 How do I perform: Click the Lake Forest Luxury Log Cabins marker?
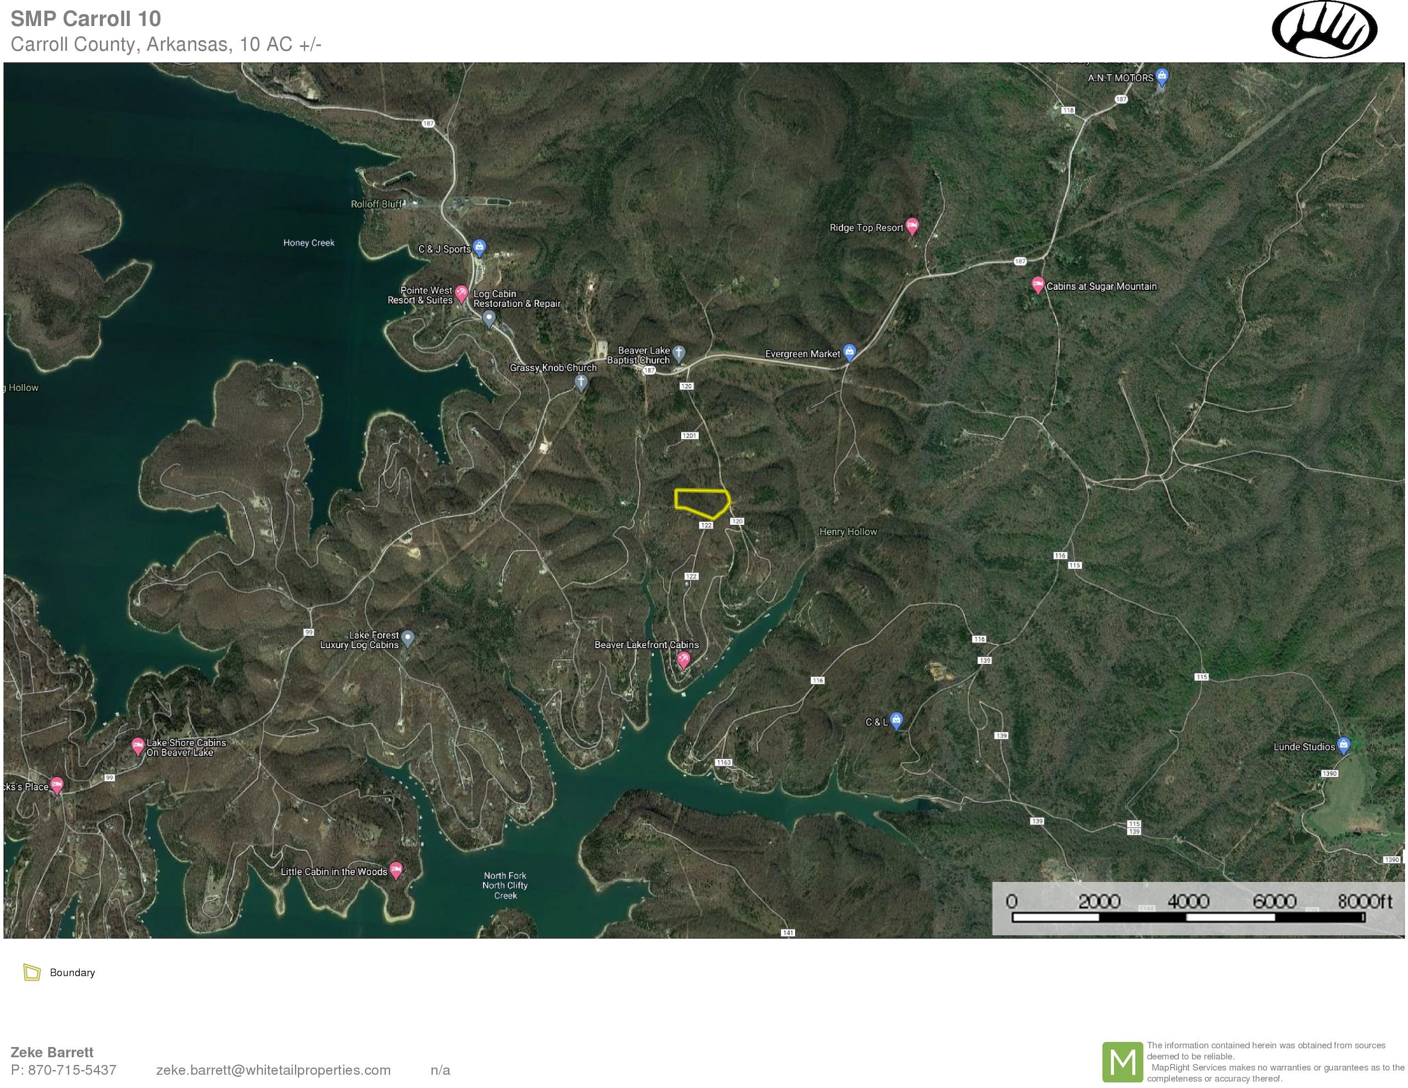[x=408, y=637]
